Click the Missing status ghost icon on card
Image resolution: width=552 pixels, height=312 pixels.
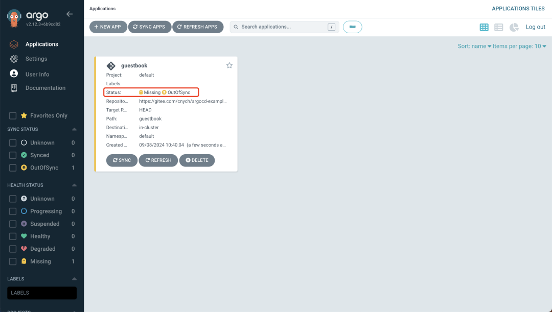pyautogui.click(x=141, y=92)
